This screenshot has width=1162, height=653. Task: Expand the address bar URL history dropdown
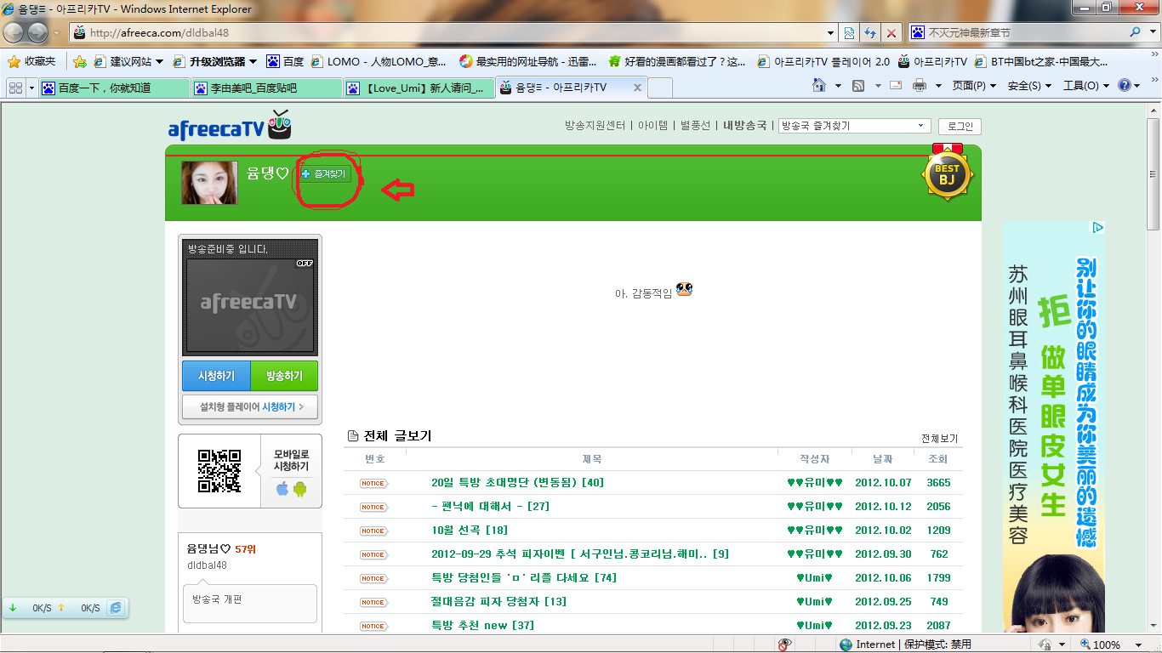[831, 33]
